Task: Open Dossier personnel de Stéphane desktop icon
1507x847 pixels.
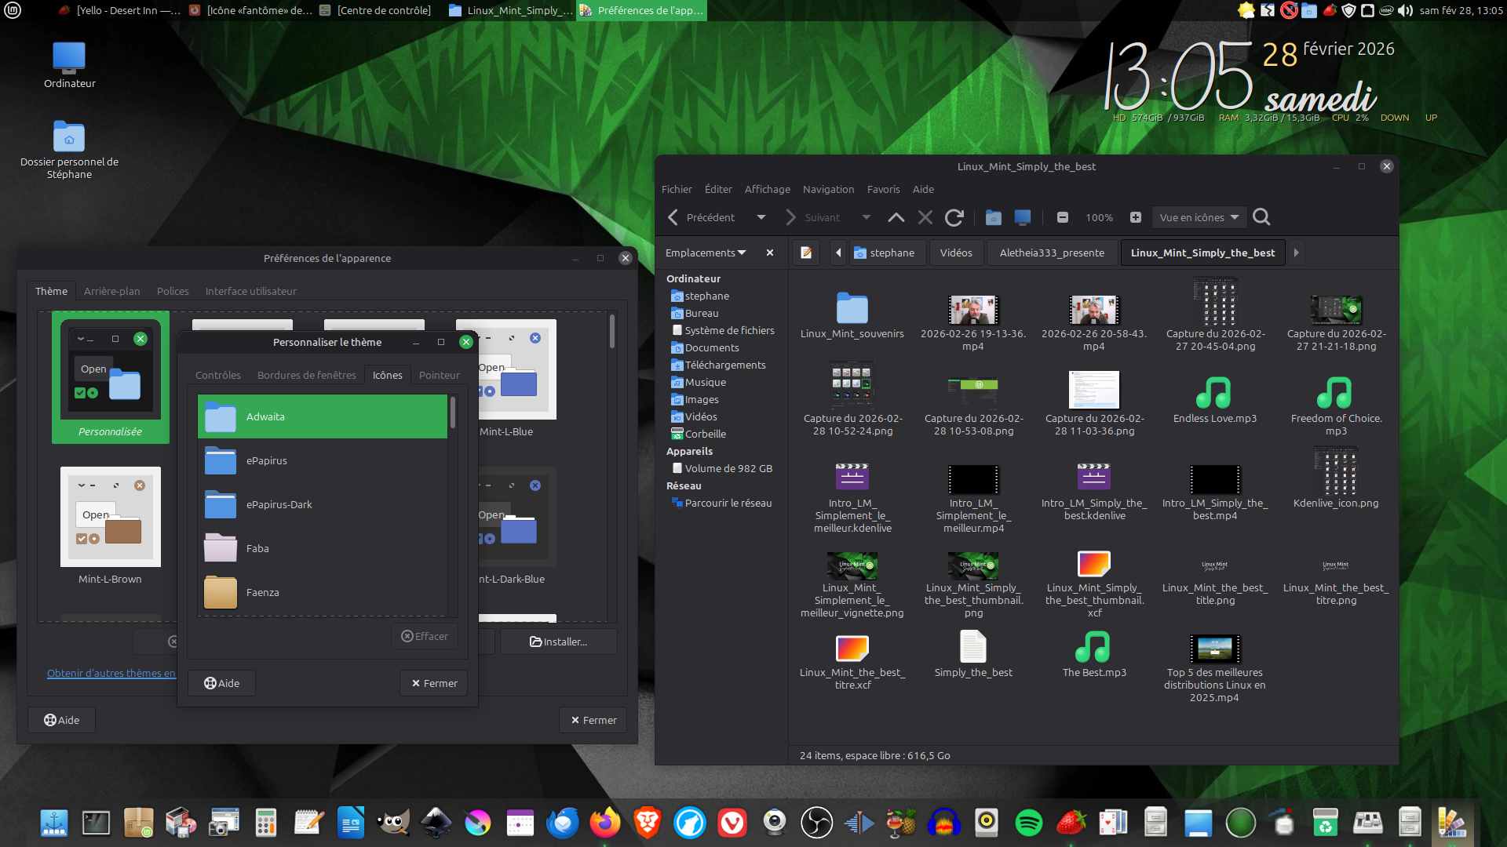Action: click(x=69, y=151)
